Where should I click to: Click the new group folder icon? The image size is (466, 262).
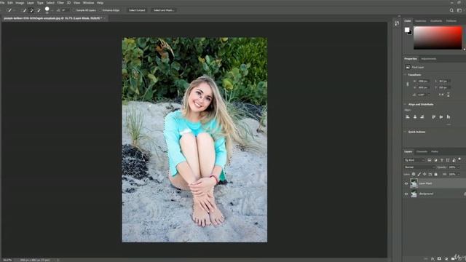453,259
